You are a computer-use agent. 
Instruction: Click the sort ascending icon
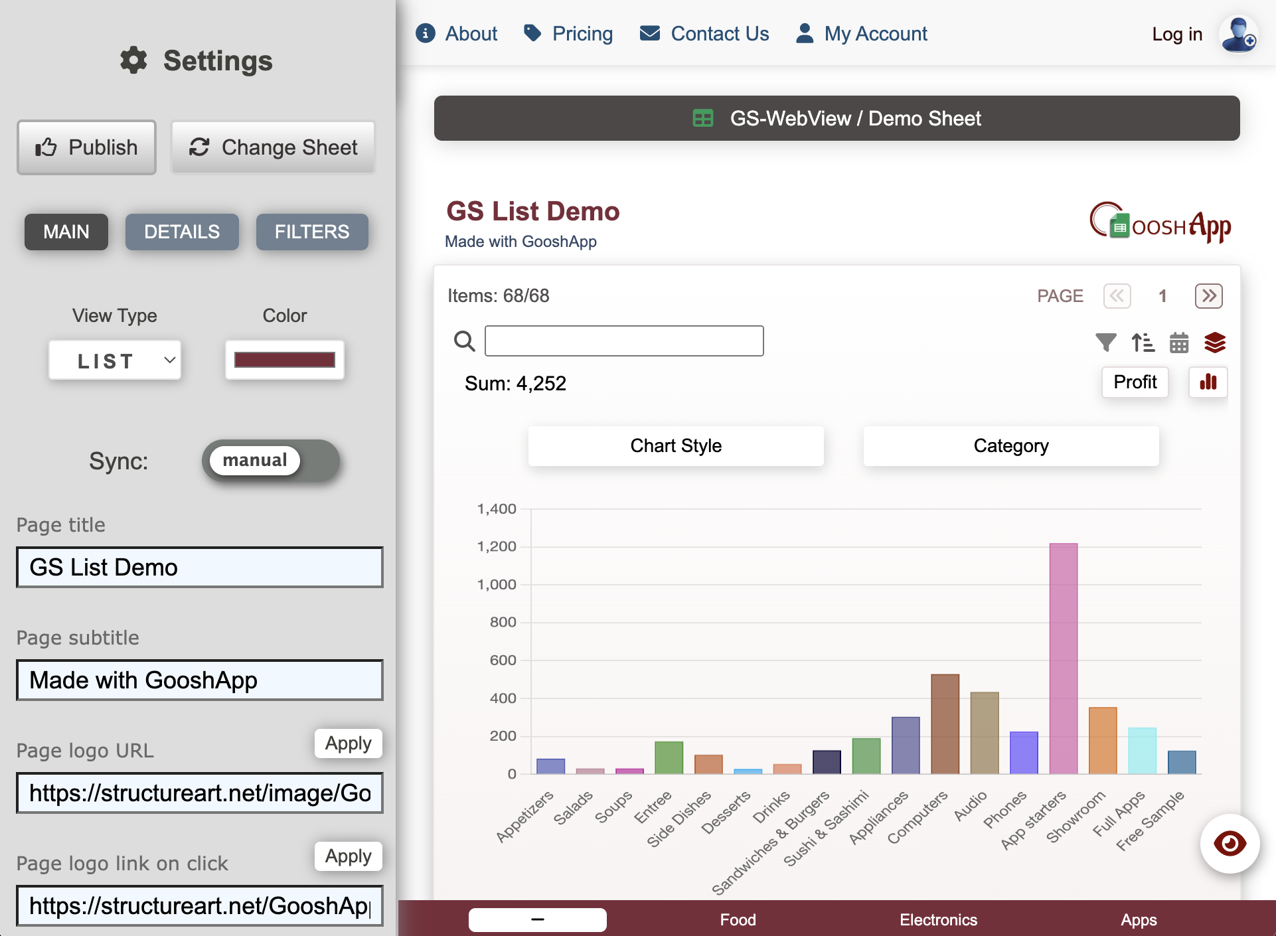pos(1143,343)
